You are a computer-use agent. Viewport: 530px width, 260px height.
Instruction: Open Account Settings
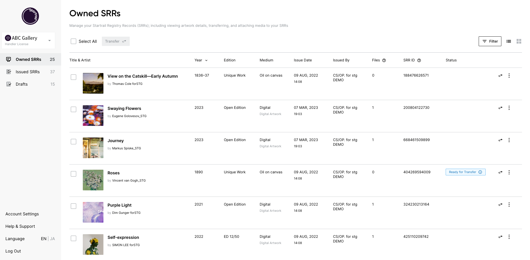[x=22, y=214]
